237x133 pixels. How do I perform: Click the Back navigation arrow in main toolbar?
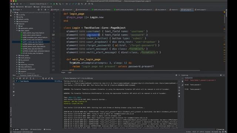(x=21, y=4)
